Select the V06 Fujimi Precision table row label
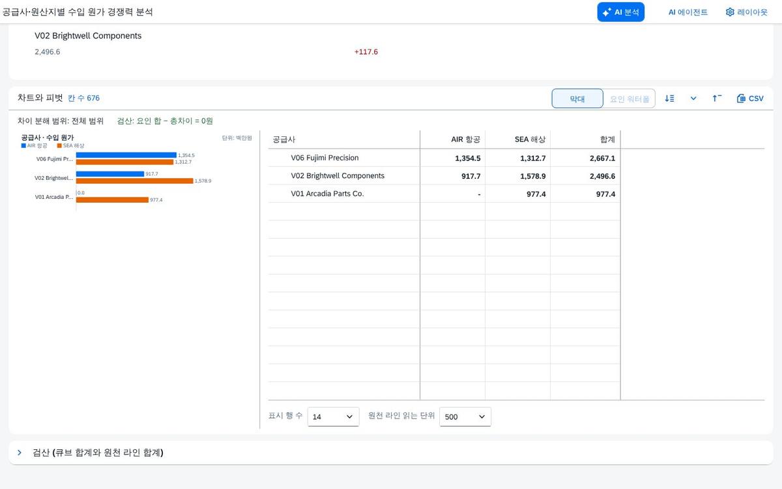The height and width of the screenshot is (489, 782). (x=325, y=158)
